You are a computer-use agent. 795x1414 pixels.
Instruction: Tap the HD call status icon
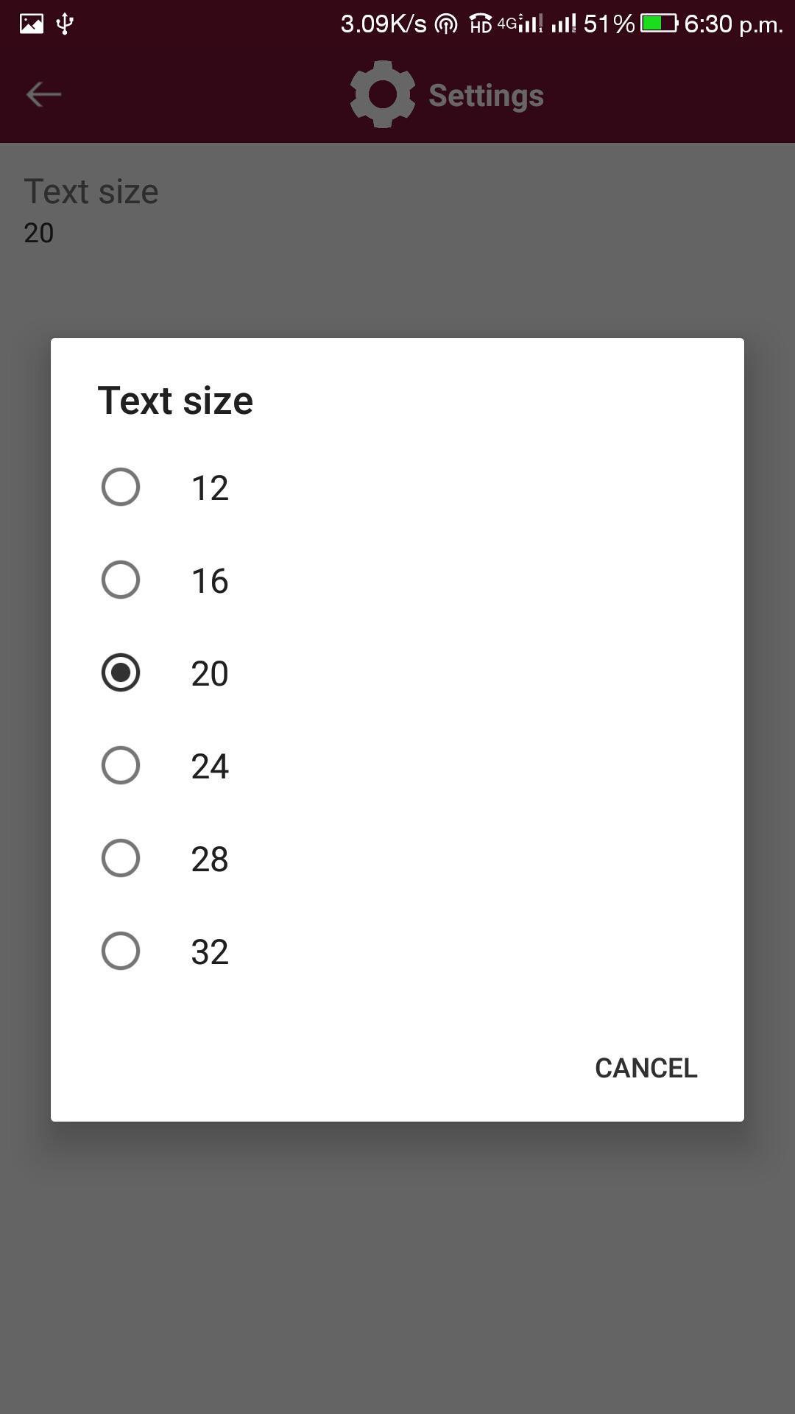point(480,24)
